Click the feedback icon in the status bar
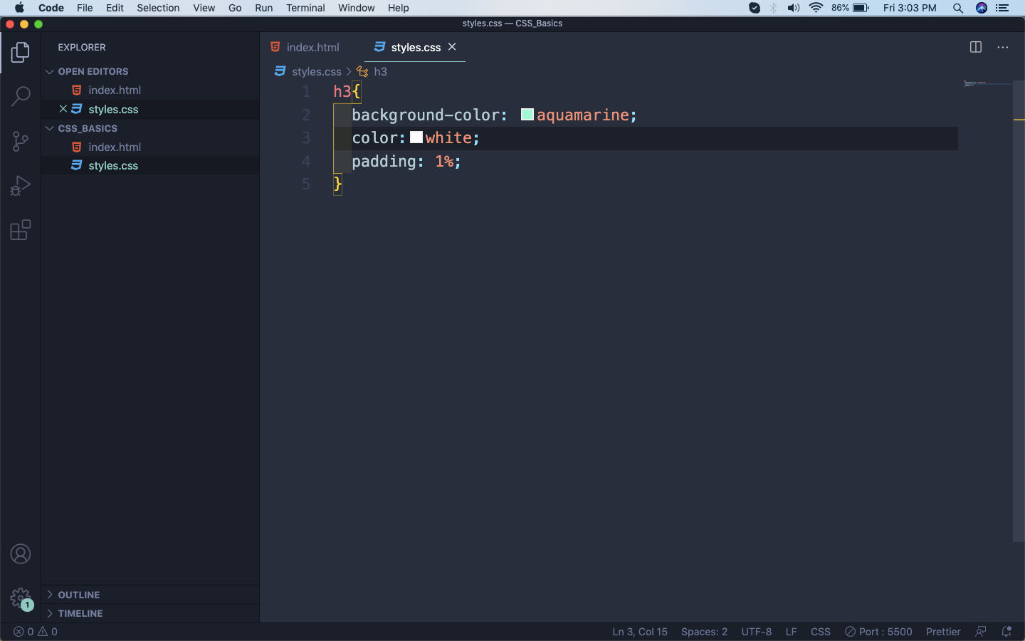 (x=981, y=632)
